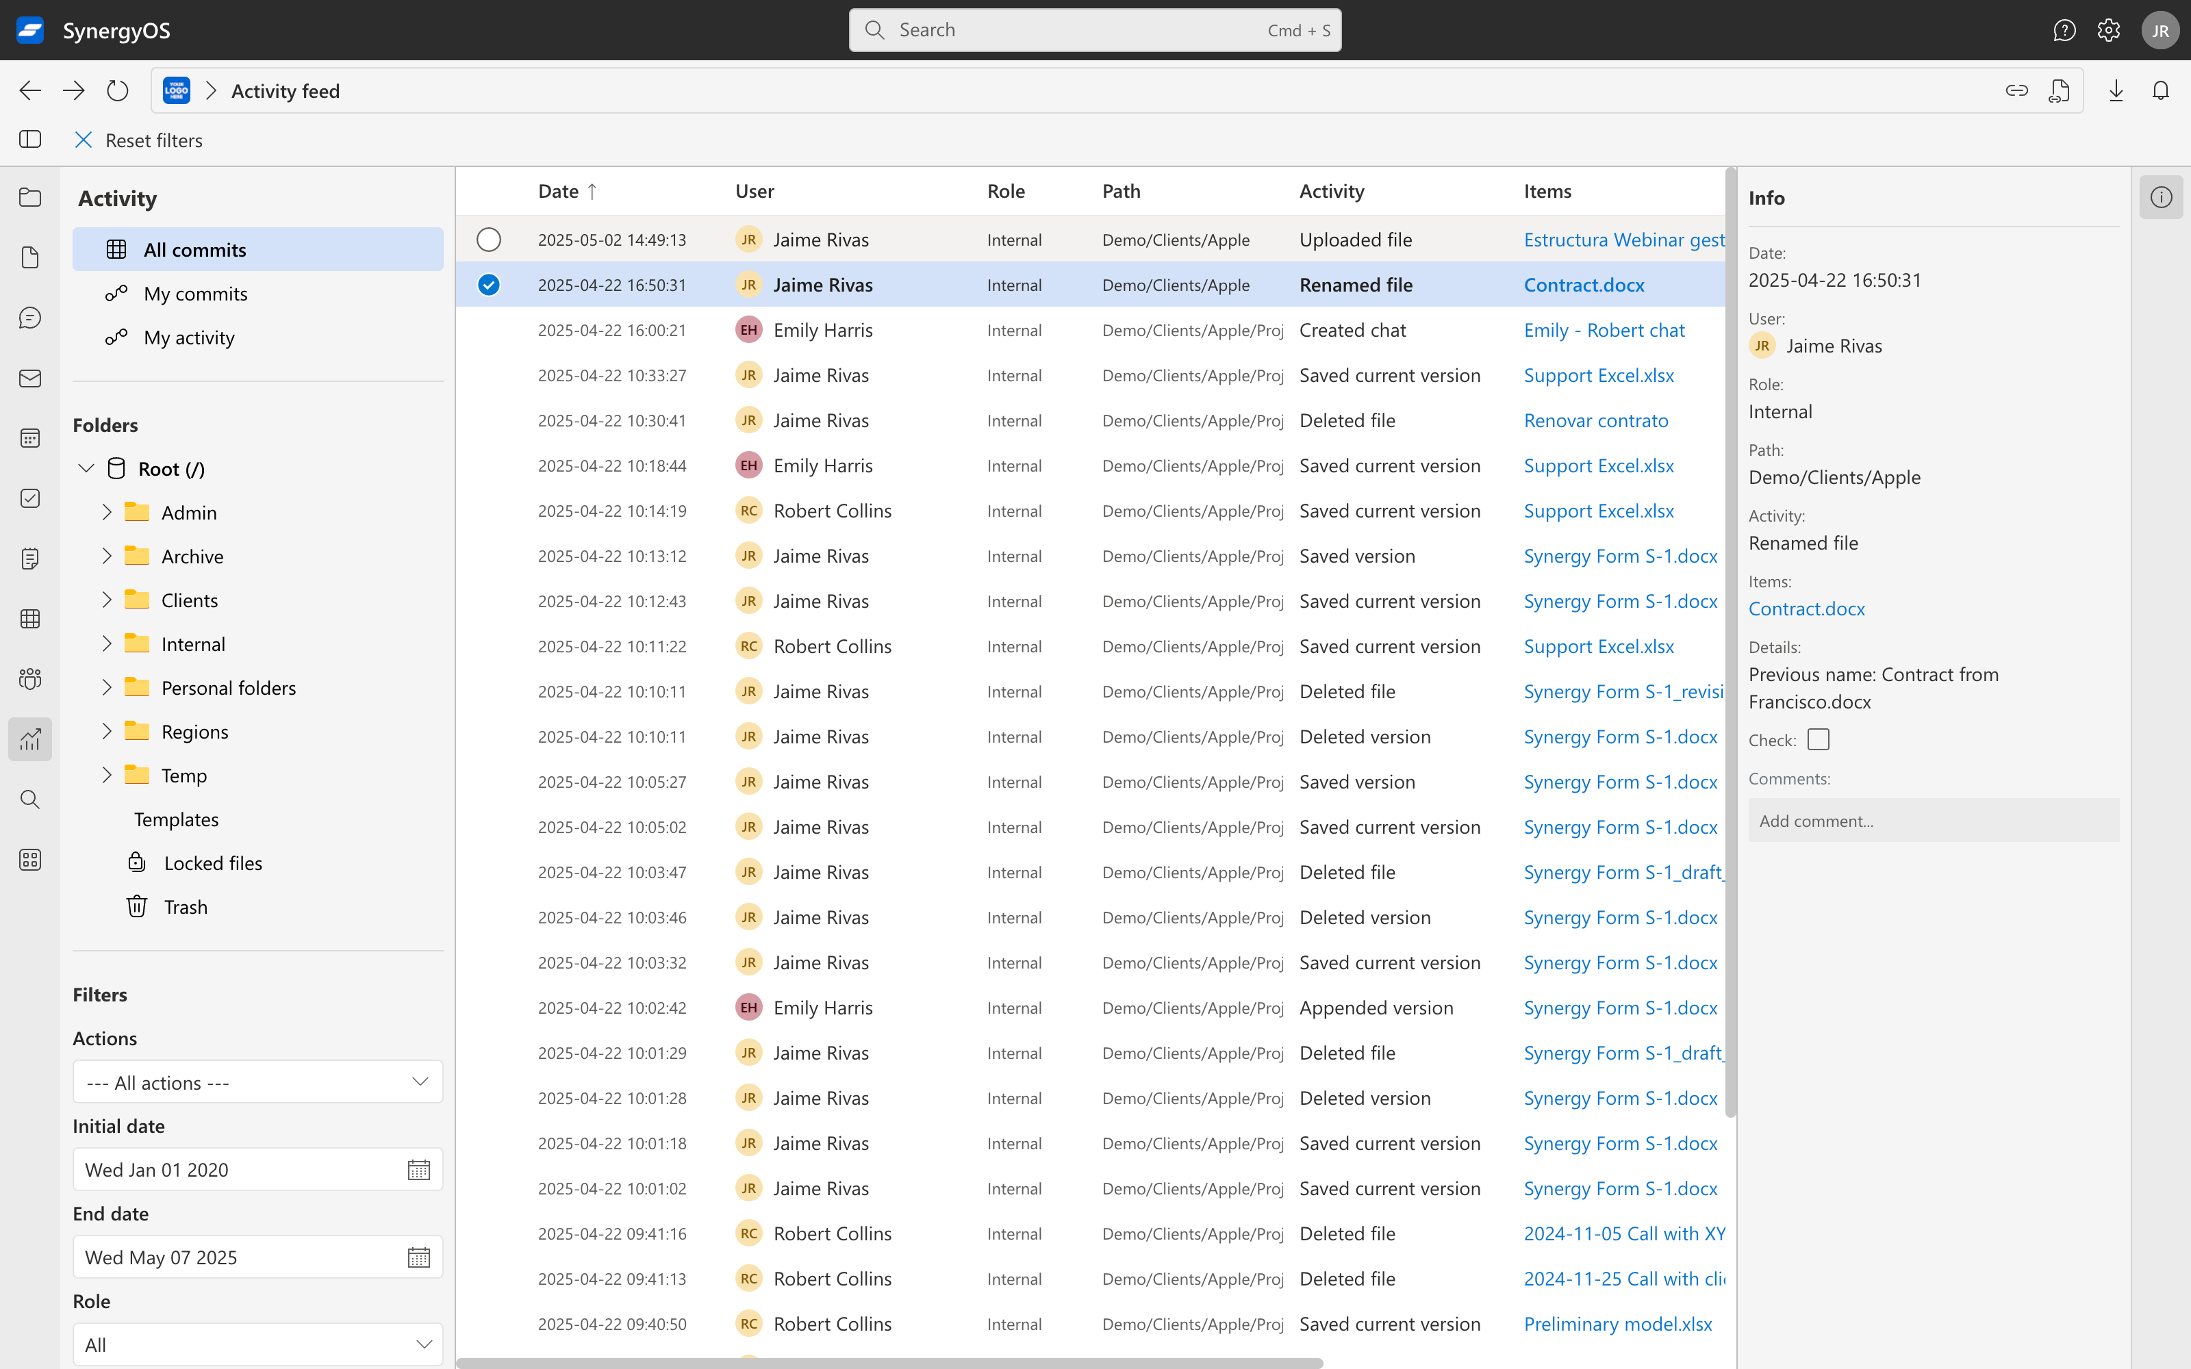The width and height of the screenshot is (2191, 1369).
Task: Open Preliminary model.xlsx link
Action: (x=1617, y=1324)
